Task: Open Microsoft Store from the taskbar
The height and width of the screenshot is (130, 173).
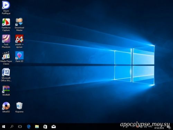Action: 45,127
